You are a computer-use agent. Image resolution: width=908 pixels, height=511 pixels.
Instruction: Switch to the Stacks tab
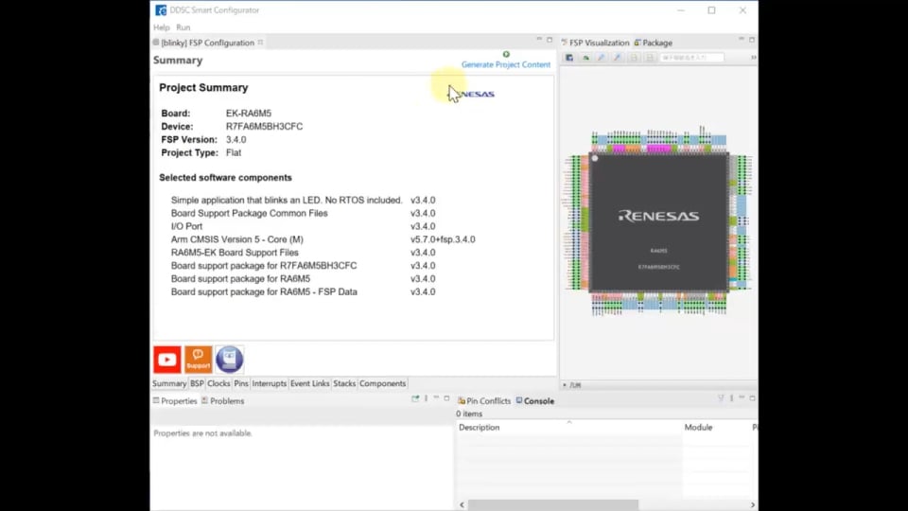coord(344,383)
